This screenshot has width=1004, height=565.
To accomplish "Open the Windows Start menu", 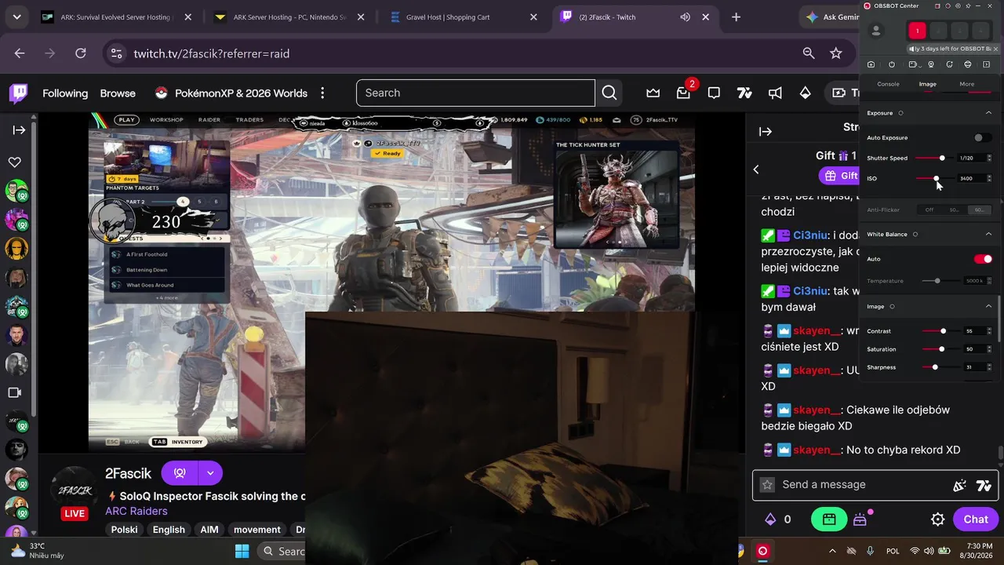I will (242, 551).
